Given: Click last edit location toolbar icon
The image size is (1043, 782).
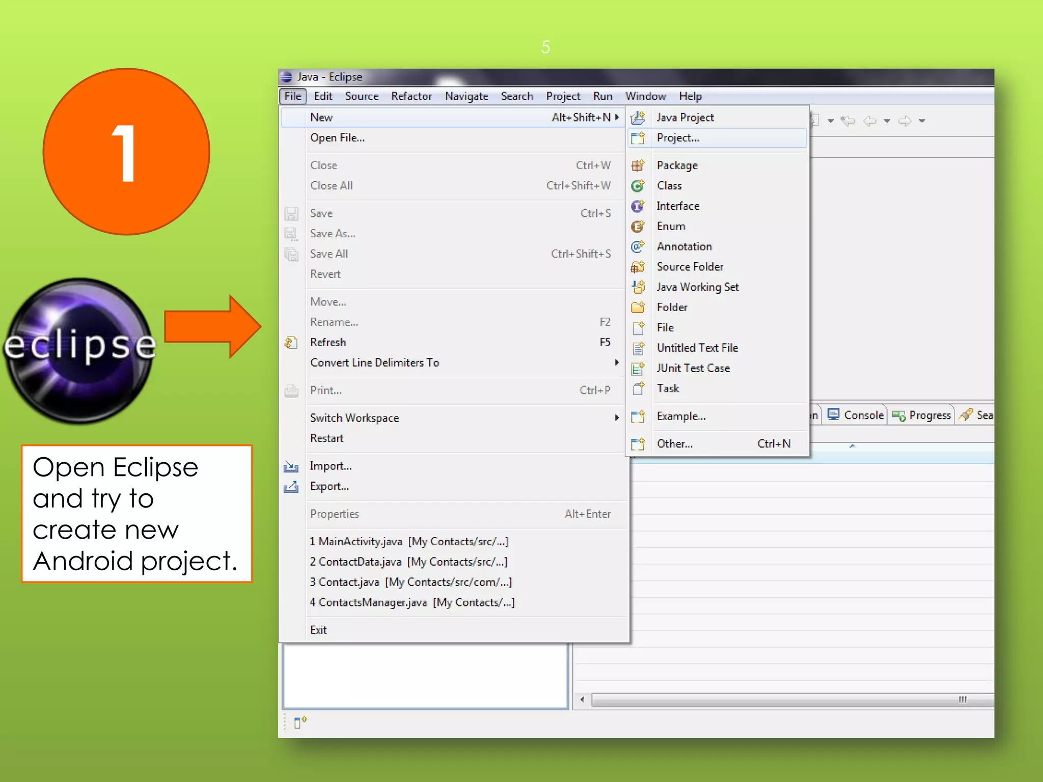Looking at the screenshot, I should pyautogui.click(x=848, y=121).
